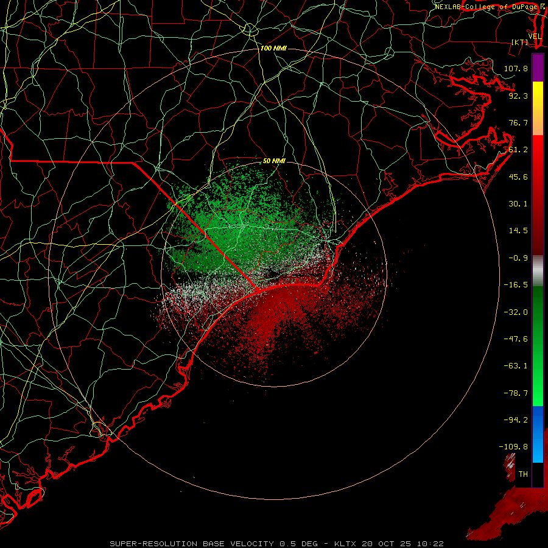The height and width of the screenshot is (548, 548).
Task: Click the "KLTX" station identifier in caption
Action: (x=346, y=544)
